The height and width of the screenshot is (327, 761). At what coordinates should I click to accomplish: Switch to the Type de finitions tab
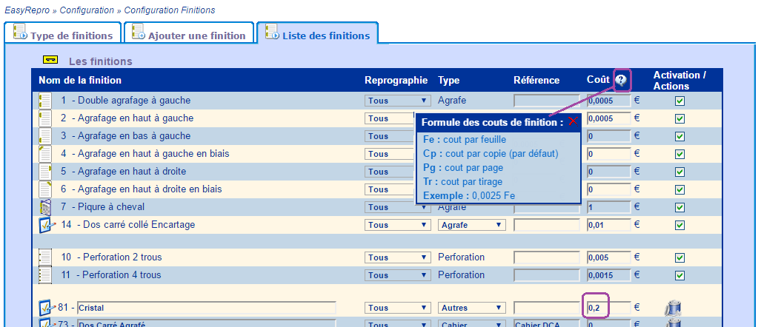coord(62,35)
